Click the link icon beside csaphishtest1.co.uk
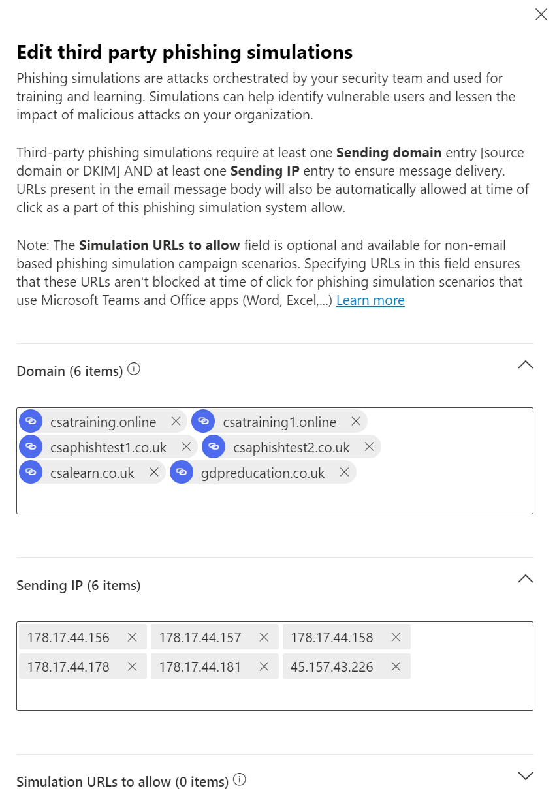The width and height of the screenshot is (557, 797). pyautogui.click(x=30, y=446)
